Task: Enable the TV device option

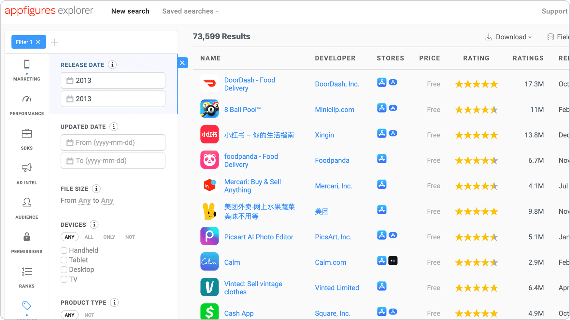Action: pos(64,279)
